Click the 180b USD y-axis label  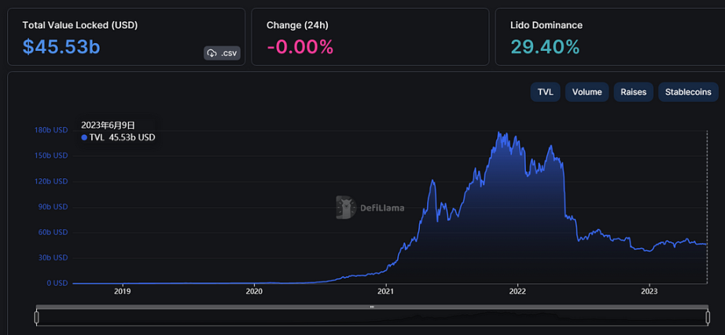coord(51,130)
